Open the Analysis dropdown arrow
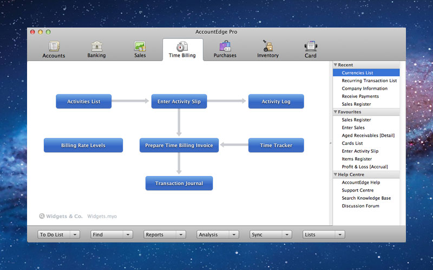433x270 pixels. click(x=234, y=234)
